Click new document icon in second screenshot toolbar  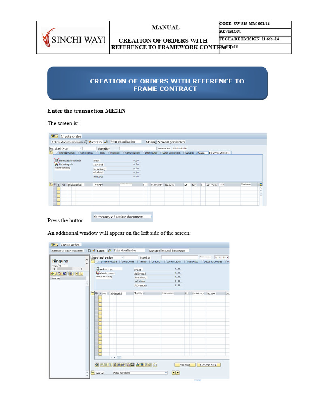pos(89,250)
